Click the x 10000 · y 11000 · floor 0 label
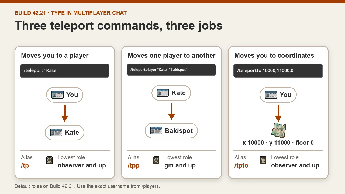The height and width of the screenshot is (194, 345). pyautogui.click(x=278, y=143)
